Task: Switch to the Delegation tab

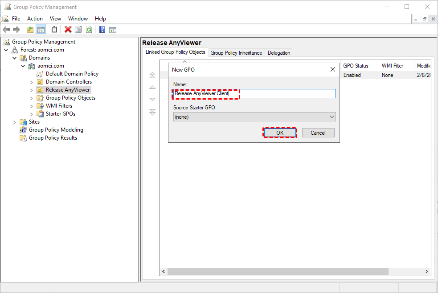Action: coord(279,53)
